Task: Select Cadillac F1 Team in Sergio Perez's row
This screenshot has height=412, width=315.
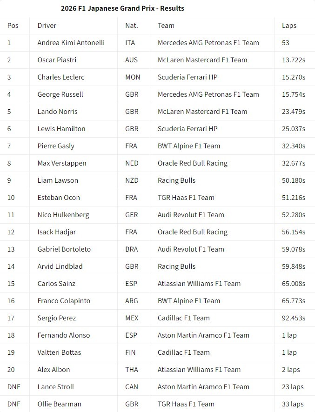Action: tap(184, 318)
